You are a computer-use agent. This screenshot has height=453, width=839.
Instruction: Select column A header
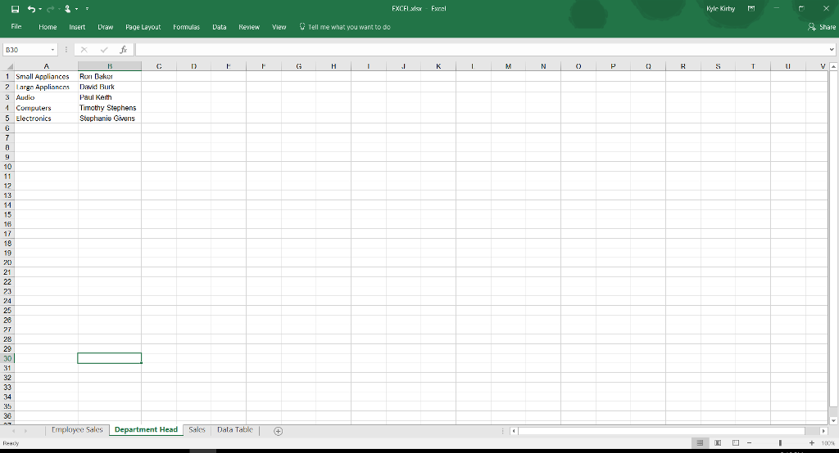46,66
